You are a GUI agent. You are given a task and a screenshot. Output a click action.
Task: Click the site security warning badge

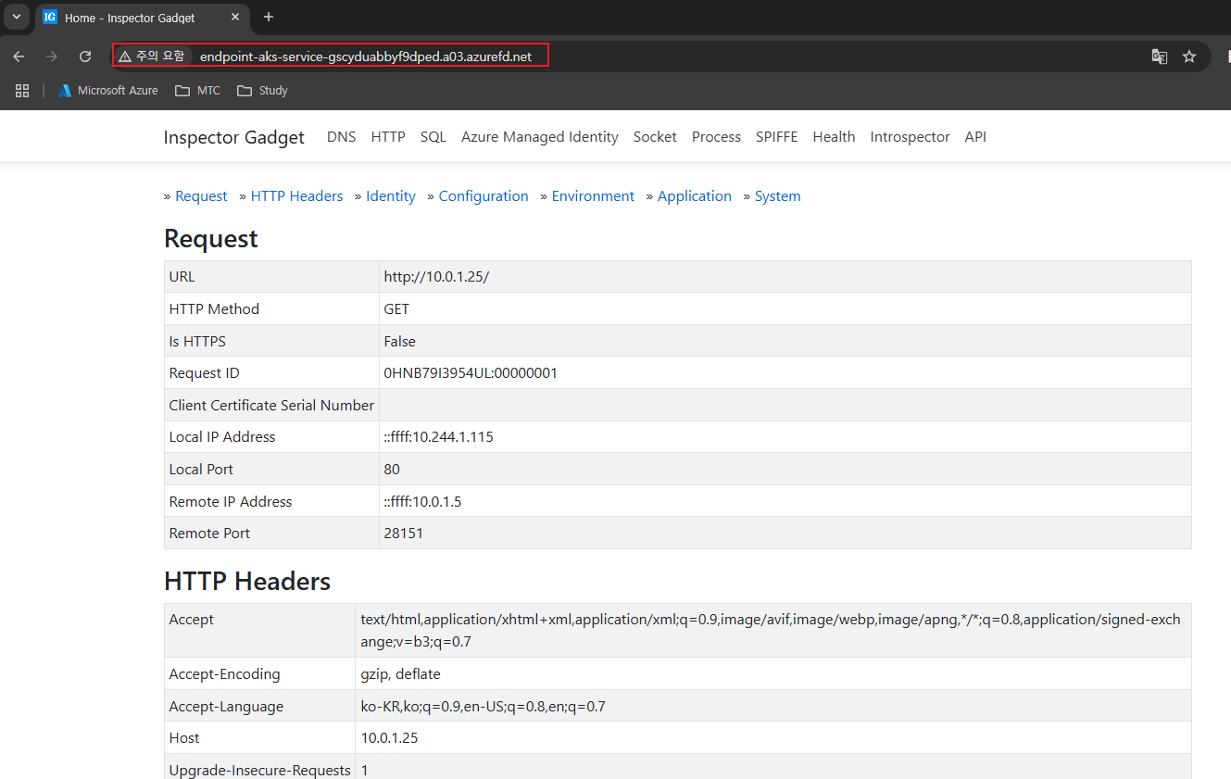(152, 57)
